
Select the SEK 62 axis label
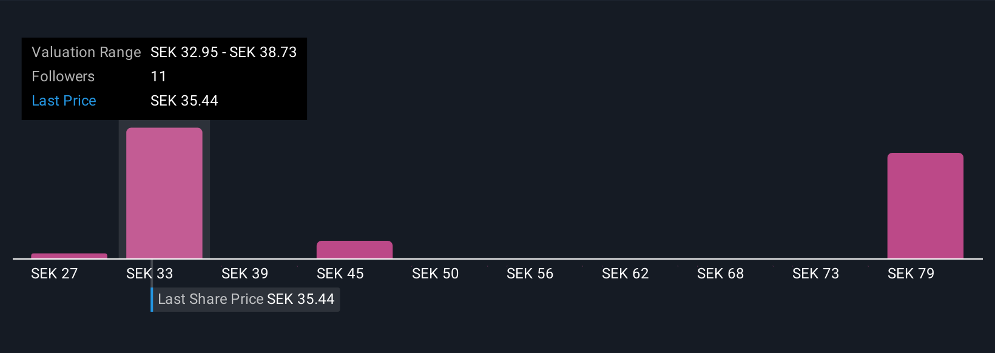click(625, 274)
